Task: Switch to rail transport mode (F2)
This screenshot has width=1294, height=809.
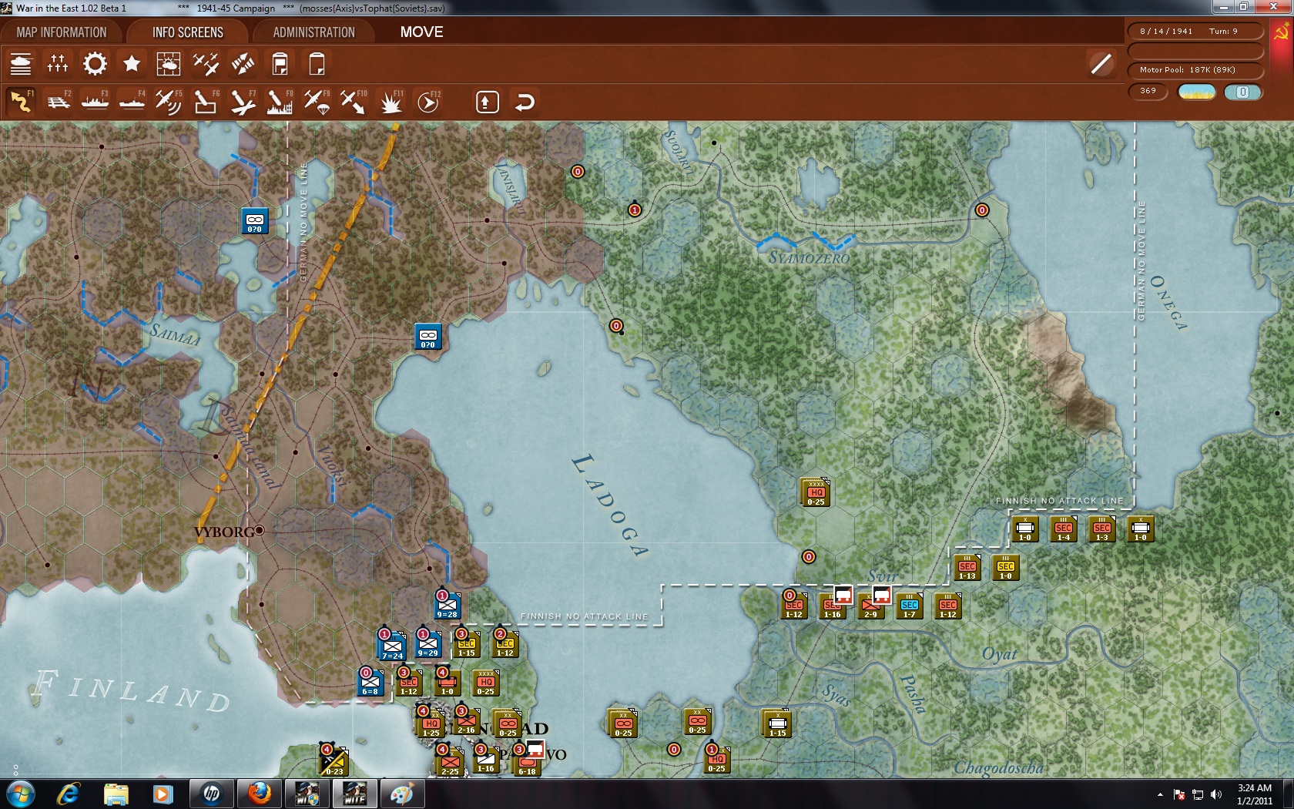Action: click(58, 101)
